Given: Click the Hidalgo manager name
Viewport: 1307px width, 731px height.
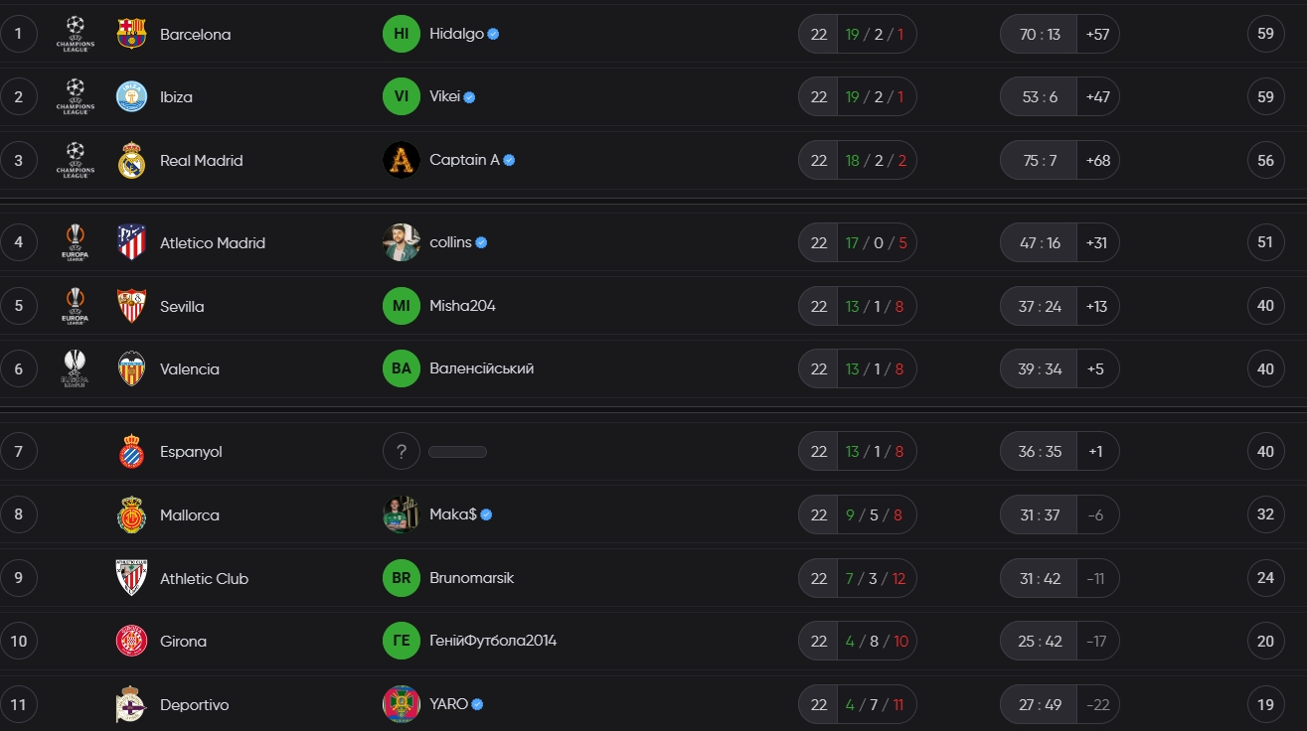Looking at the screenshot, I should [x=456, y=34].
